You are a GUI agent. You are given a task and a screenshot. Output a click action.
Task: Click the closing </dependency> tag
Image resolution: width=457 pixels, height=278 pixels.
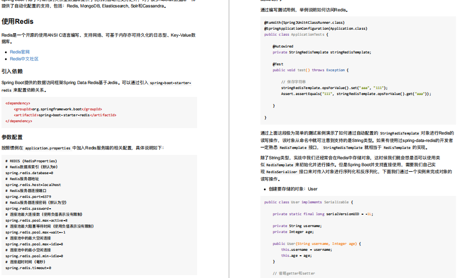pyautogui.click(x=19, y=121)
